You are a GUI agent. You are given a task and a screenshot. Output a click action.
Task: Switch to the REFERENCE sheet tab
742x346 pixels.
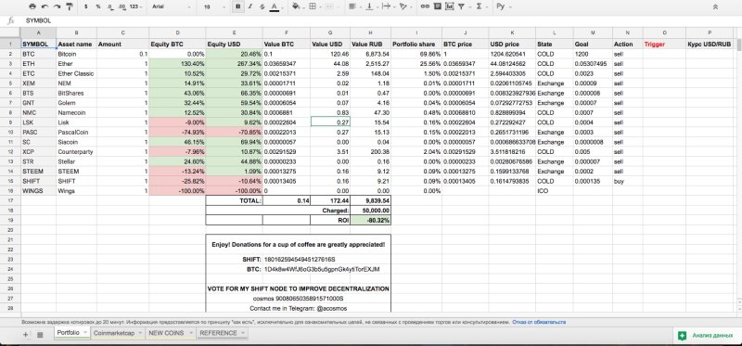coord(218,333)
